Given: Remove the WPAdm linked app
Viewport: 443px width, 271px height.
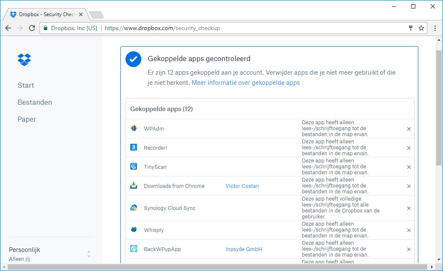Looking at the screenshot, I should point(409,129).
